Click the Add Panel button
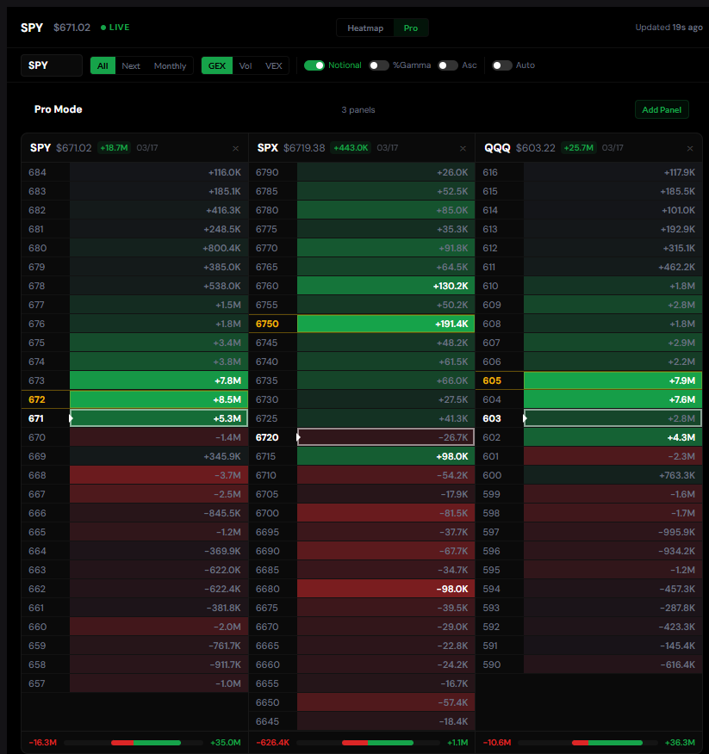The height and width of the screenshot is (754, 709). pos(662,109)
